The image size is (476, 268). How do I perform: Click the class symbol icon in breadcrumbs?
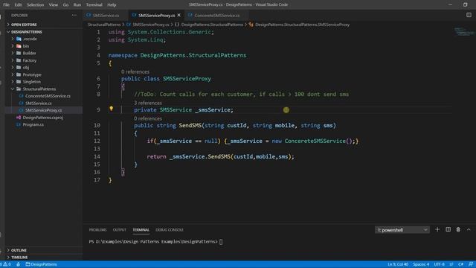(x=251, y=25)
